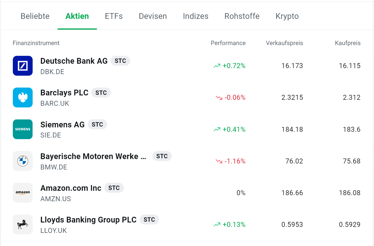Click the Performance column header
The height and width of the screenshot is (246, 374).
pyautogui.click(x=228, y=43)
